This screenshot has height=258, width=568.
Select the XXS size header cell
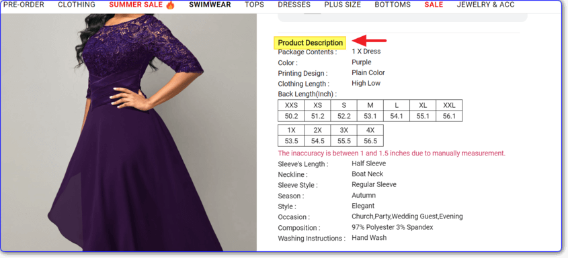(291, 105)
